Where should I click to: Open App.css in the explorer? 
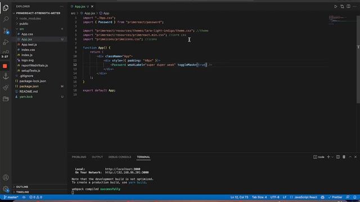click(27, 34)
